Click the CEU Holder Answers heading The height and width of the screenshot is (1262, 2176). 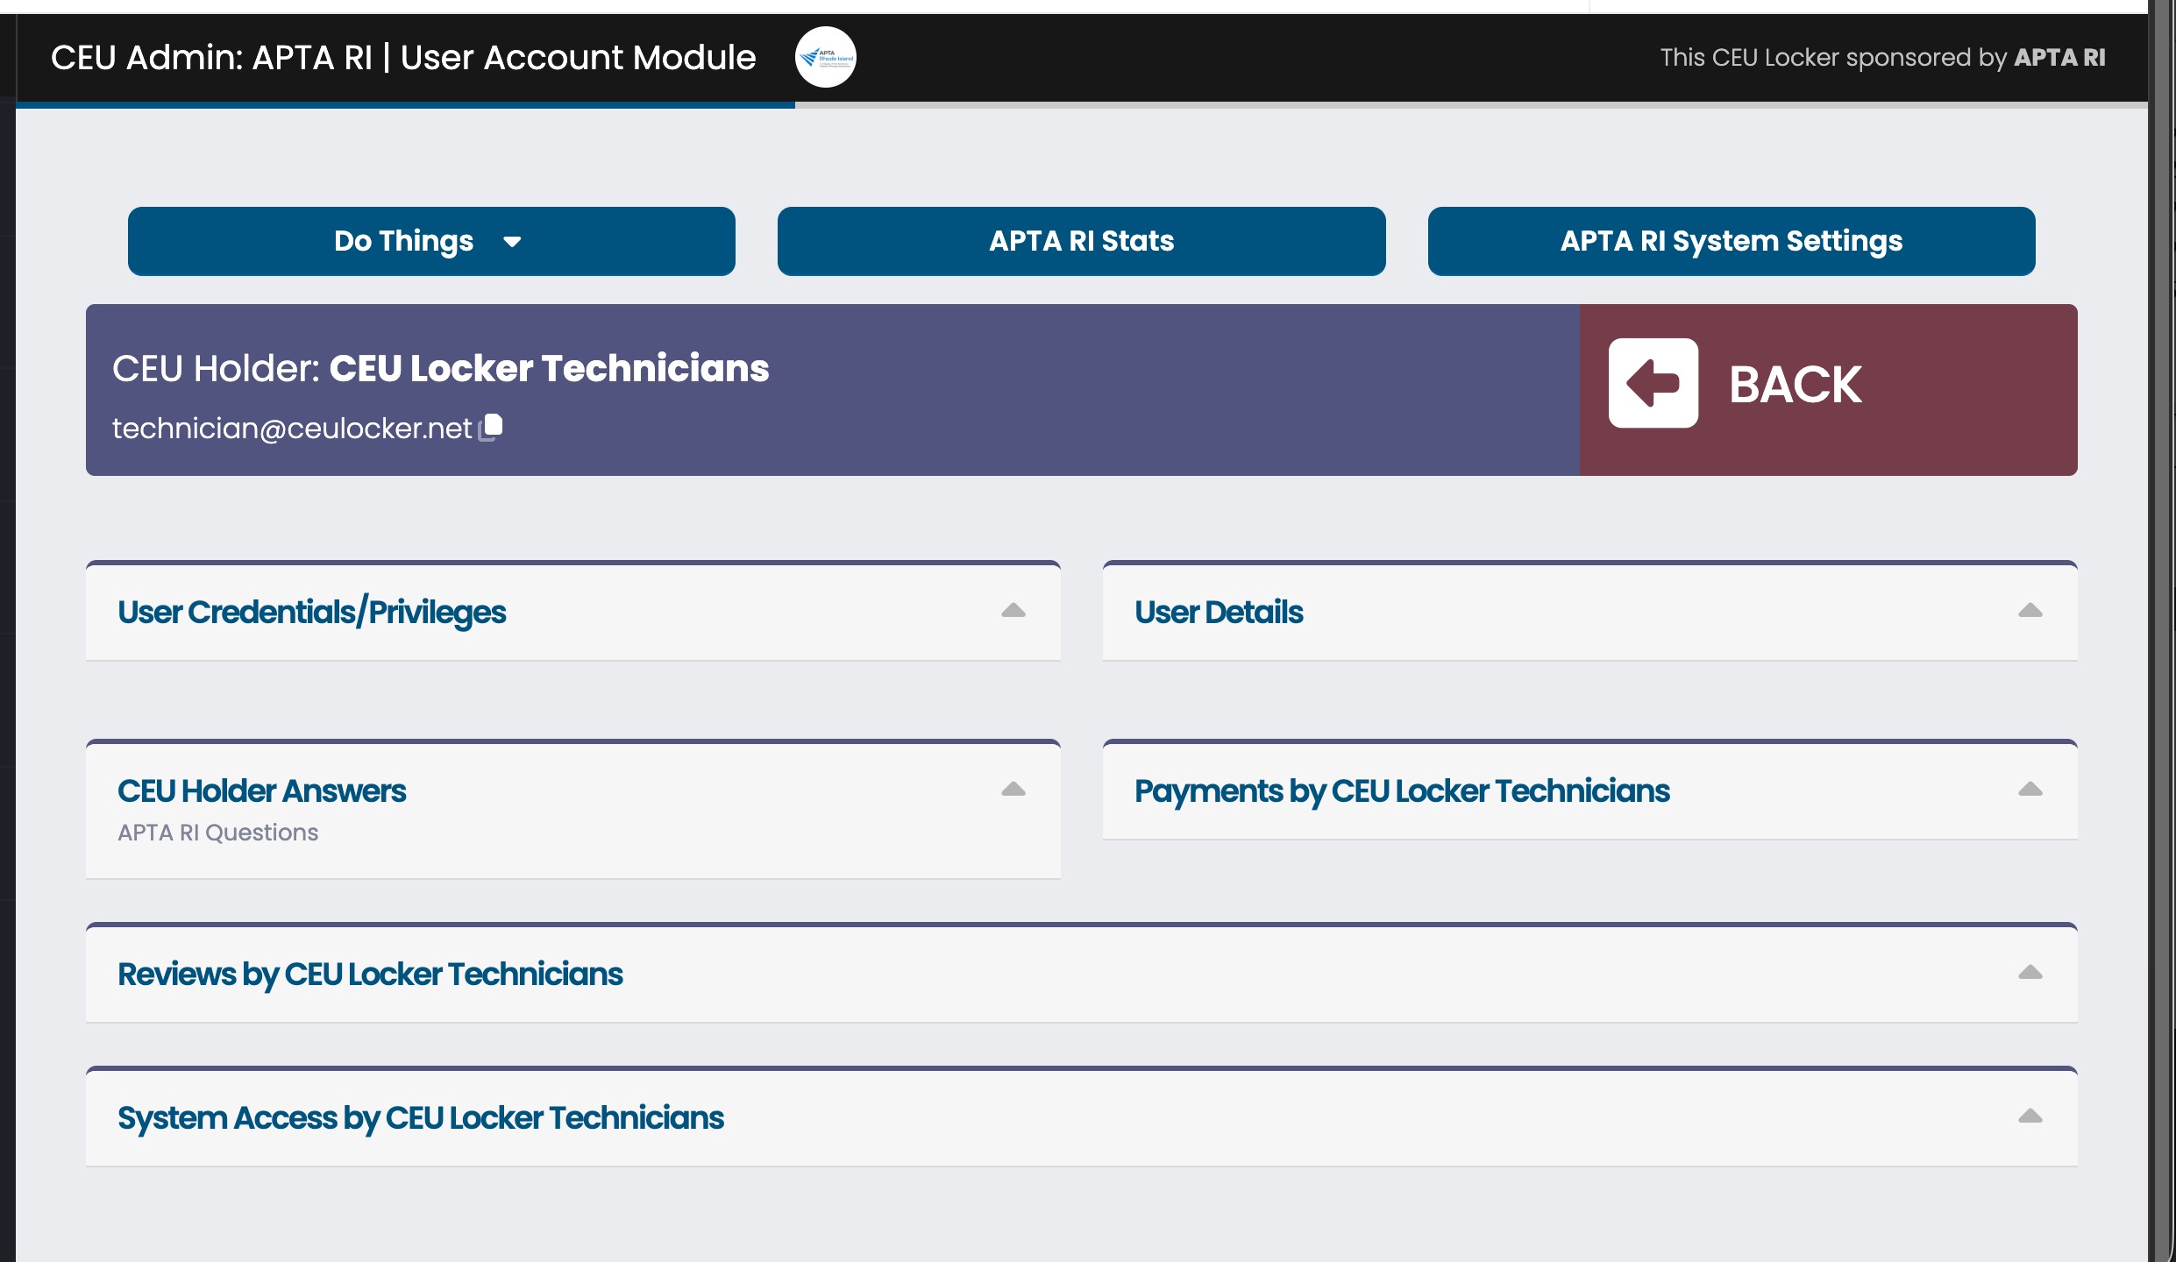[261, 791]
